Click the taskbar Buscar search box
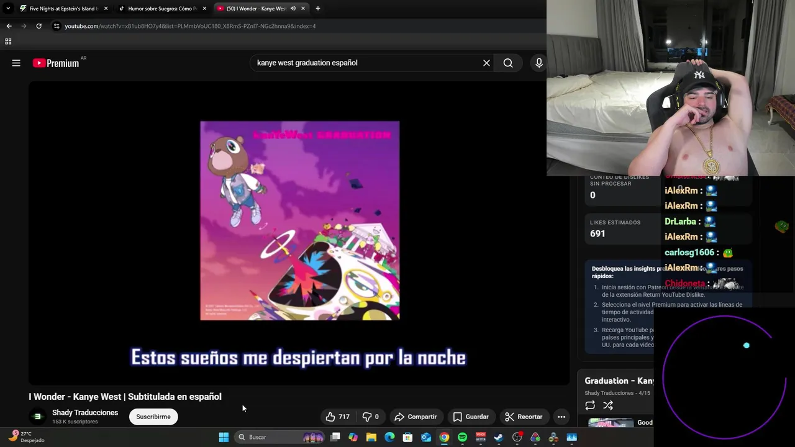The image size is (795, 447). point(281,437)
